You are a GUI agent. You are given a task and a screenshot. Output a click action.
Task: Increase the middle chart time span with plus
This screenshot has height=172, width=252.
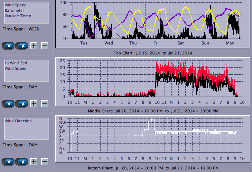pos(34,104)
